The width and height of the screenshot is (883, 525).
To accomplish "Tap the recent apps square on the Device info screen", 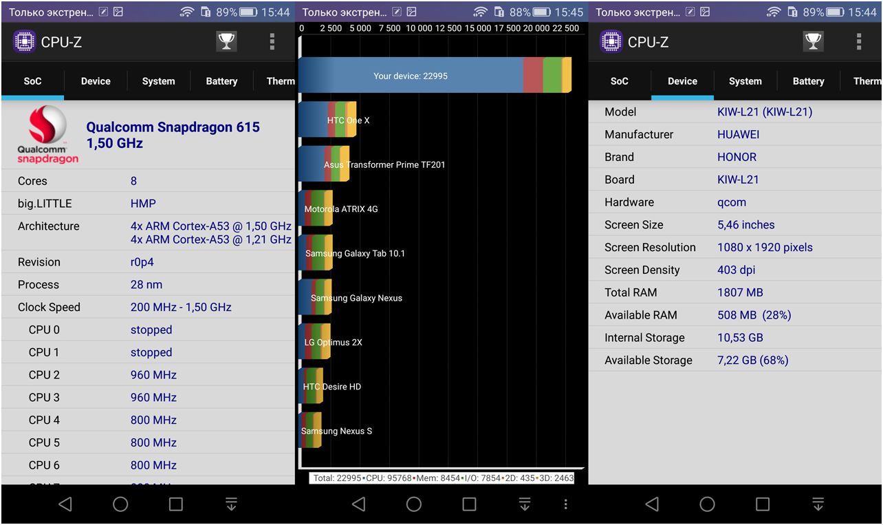I will pyautogui.click(x=763, y=504).
